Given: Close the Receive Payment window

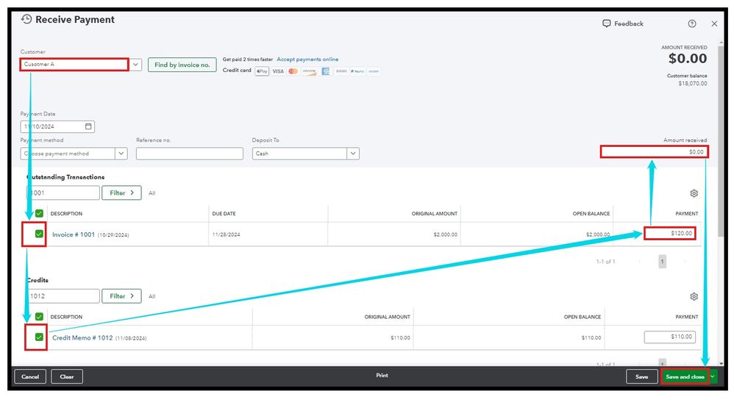Looking at the screenshot, I should click(714, 24).
